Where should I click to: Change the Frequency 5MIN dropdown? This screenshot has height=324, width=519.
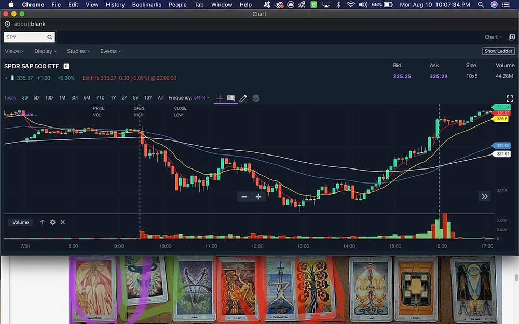pos(201,98)
